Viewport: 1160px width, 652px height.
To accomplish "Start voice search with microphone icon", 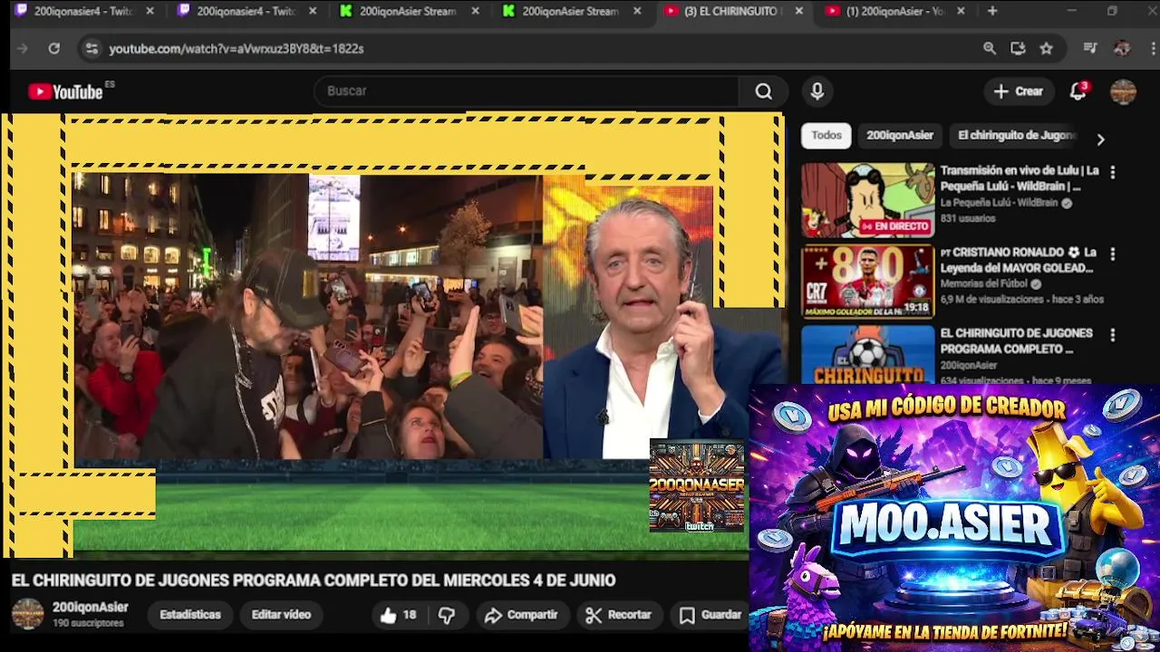I will [x=817, y=91].
